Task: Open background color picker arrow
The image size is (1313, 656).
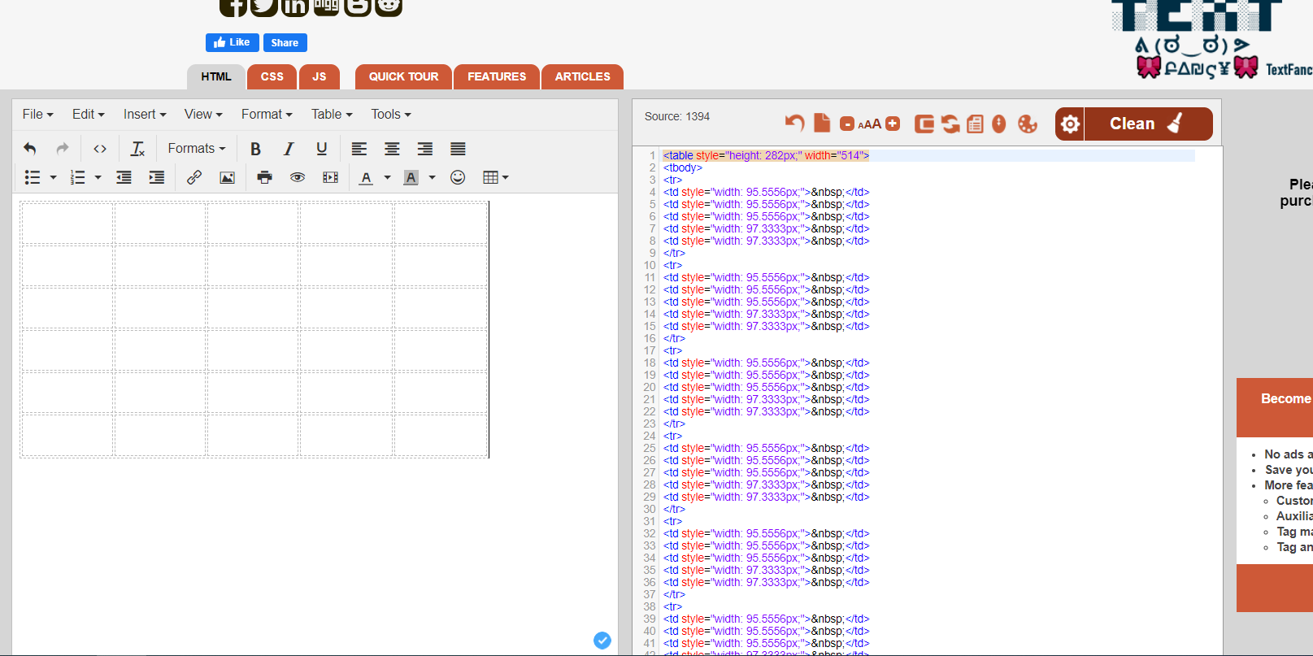Action: [x=432, y=177]
